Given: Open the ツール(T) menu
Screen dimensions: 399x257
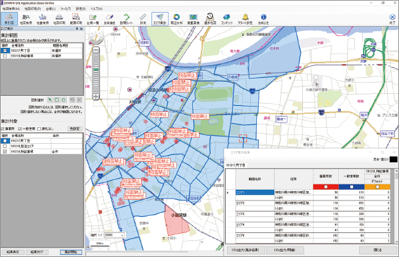Looking at the screenshot, I should pyautogui.click(x=65, y=9).
